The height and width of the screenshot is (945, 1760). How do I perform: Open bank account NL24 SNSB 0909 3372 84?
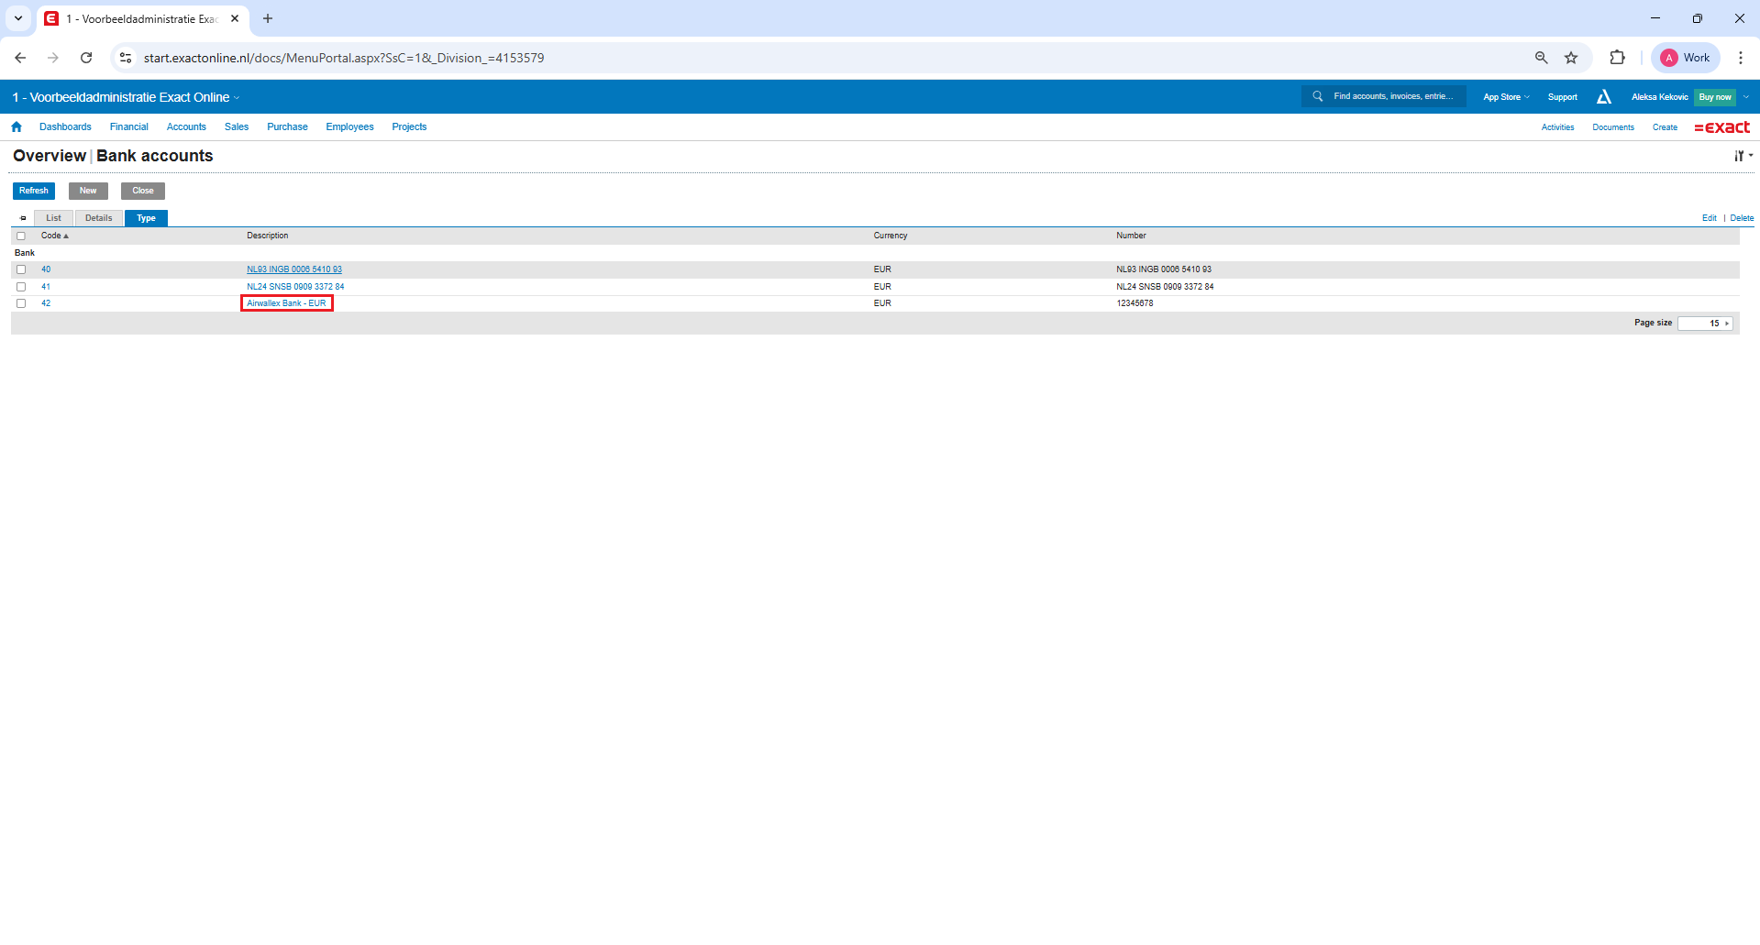click(x=295, y=287)
